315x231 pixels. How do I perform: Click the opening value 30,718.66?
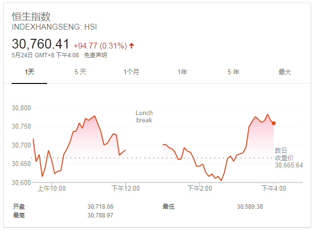(x=100, y=207)
